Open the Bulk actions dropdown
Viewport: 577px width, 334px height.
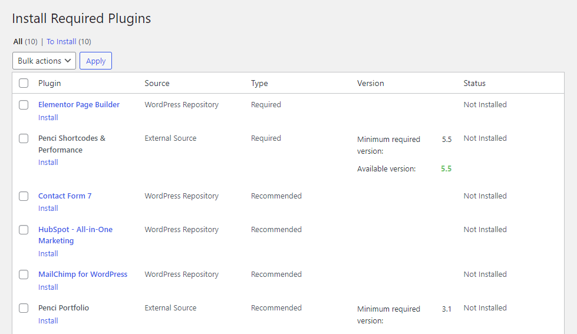44,61
